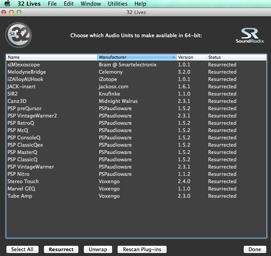Sort the list by Version column header
Image resolution: width=271 pixels, height=256 pixels.
(x=191, y=57)
